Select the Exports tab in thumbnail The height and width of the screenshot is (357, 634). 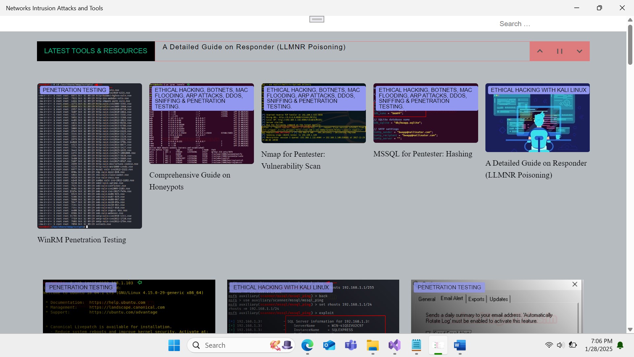pos(476,299)
